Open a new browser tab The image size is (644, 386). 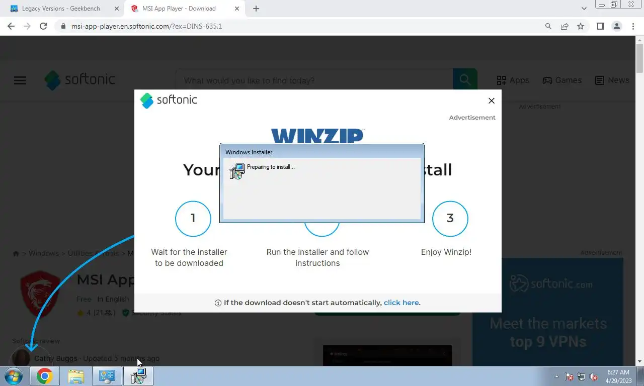(256, 9)
